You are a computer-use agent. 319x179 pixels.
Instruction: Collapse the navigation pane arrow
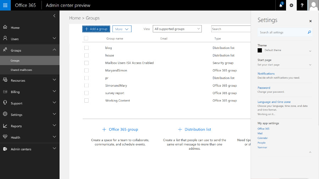click(x=54, y=16)
